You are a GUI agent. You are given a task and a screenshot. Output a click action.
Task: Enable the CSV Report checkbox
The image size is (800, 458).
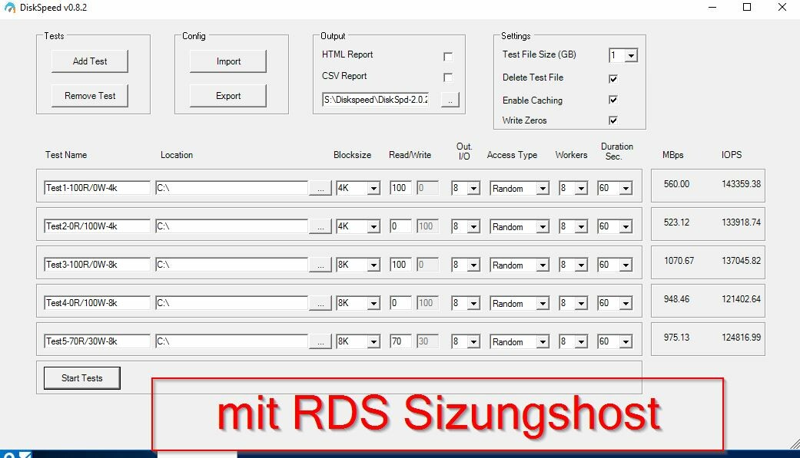click(x=447, y=77)
